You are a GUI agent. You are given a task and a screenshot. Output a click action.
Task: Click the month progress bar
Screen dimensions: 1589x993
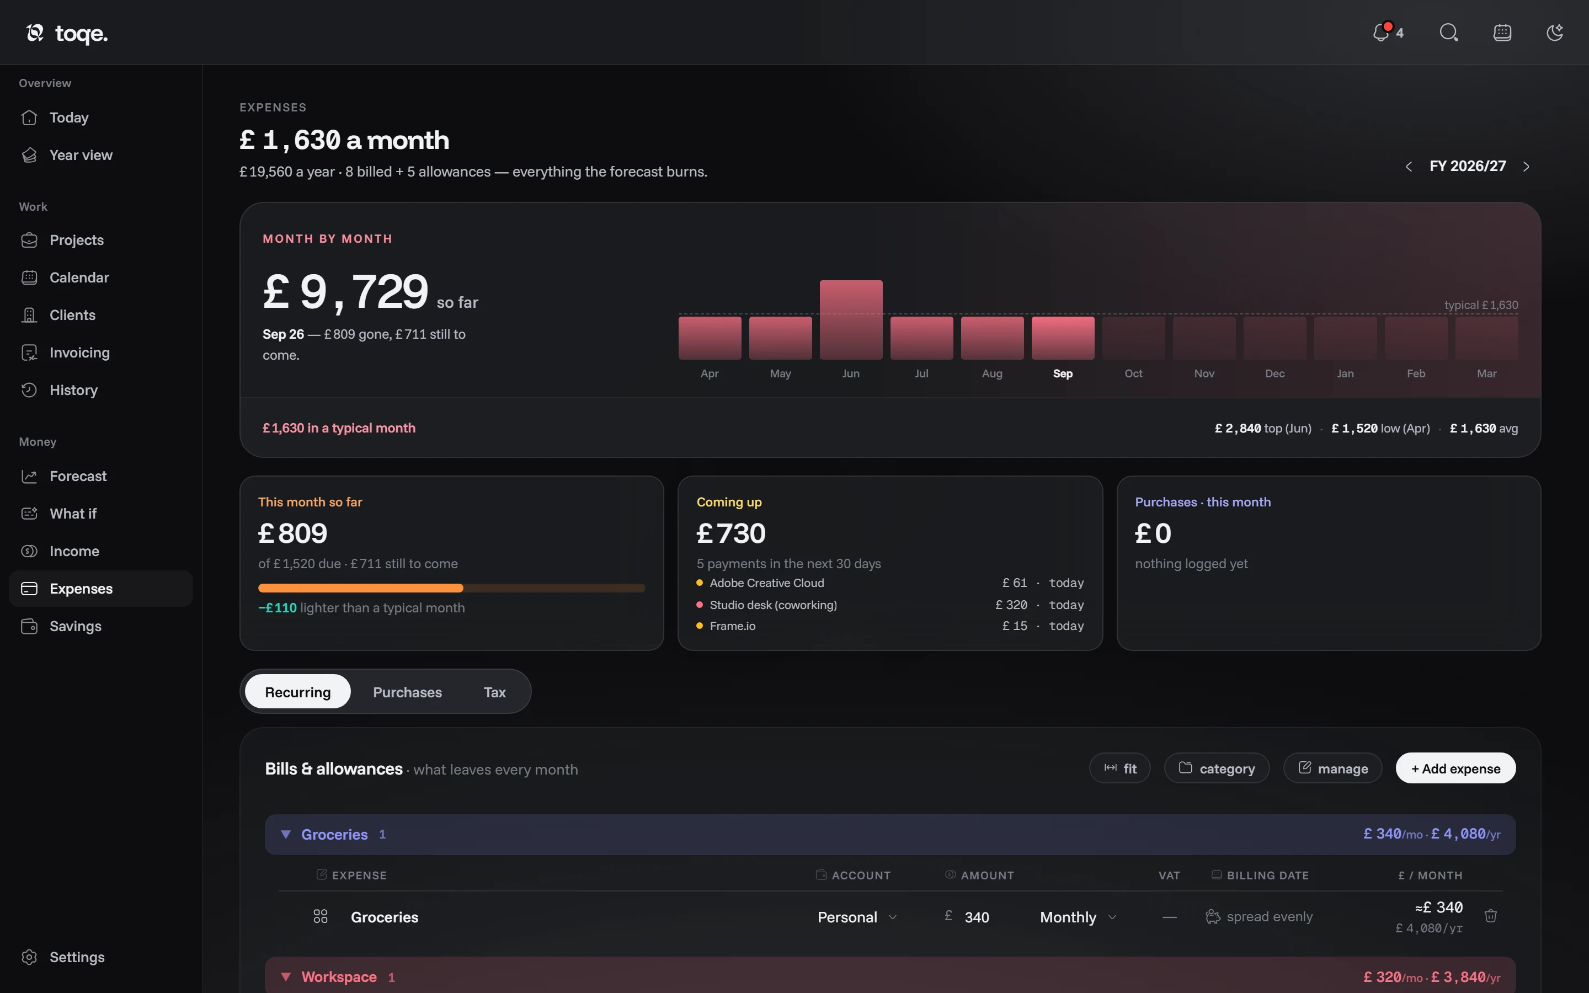[x=452, y=588]
